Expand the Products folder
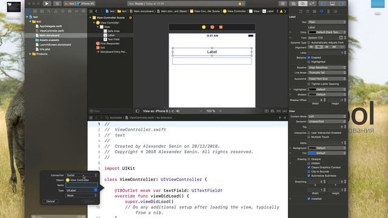Image resolution: width=388 pixels, height=218 pixels. 30,54
